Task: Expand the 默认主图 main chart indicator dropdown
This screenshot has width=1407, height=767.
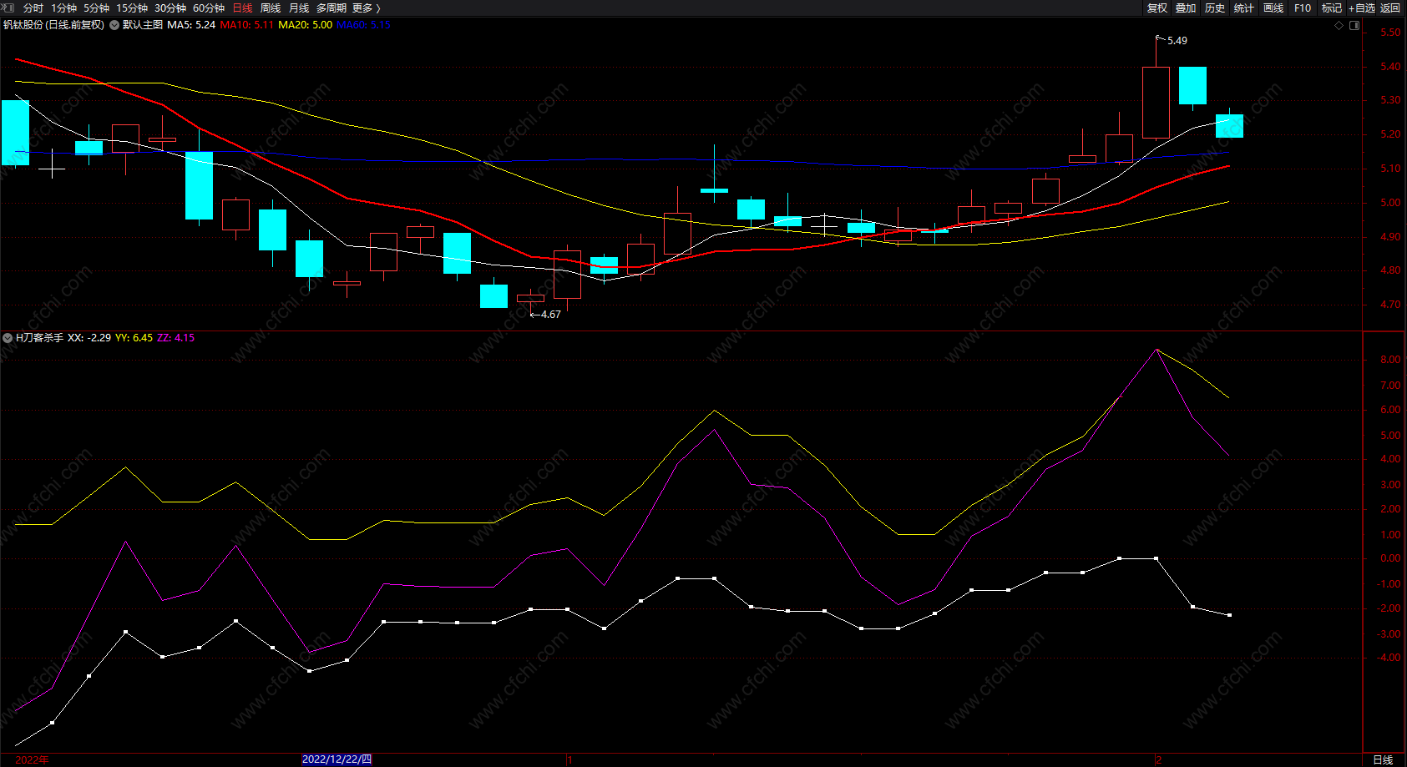Action: coord(114,25)
